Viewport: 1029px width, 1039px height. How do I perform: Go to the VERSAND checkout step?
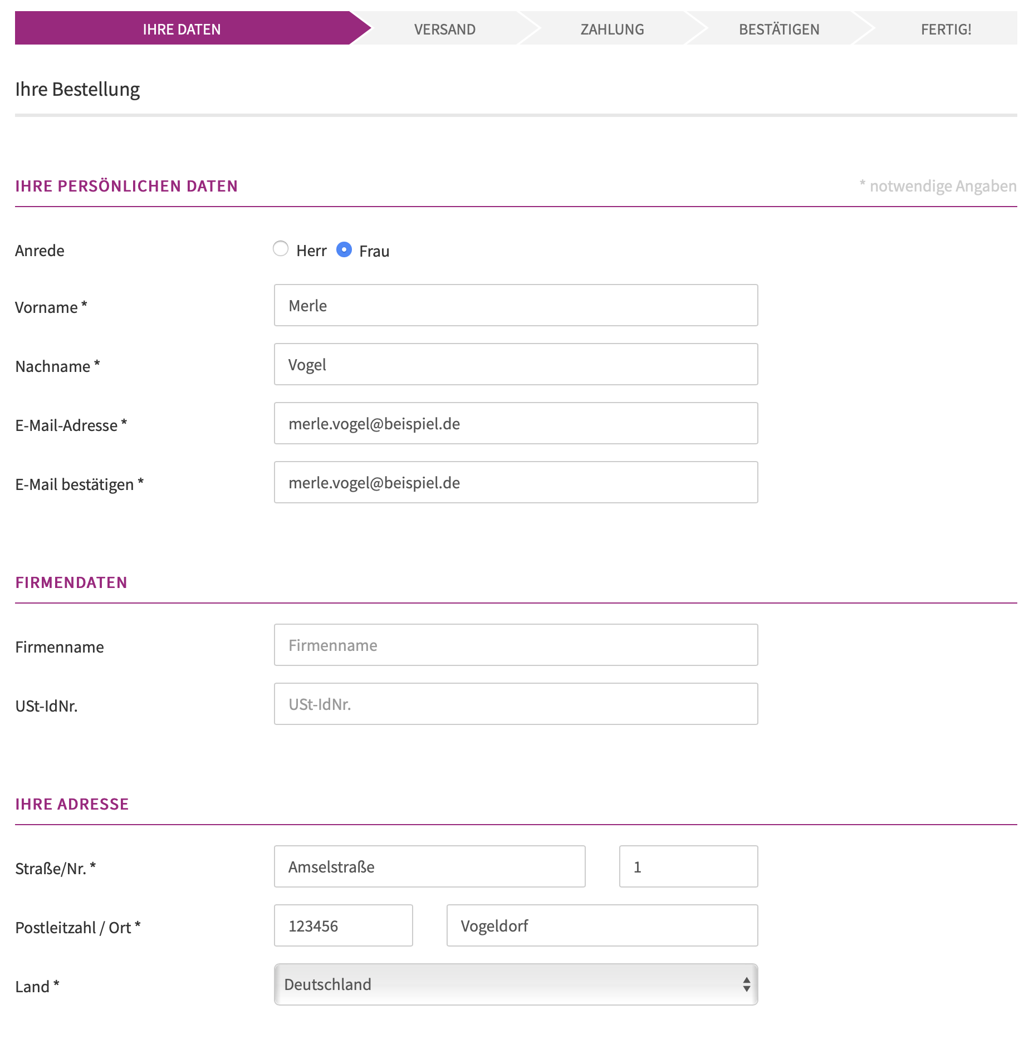pos(444,29)
